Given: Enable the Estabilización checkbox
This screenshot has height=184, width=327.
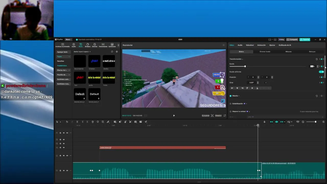Looking at the screenshot, I should [x=230, y=104].
